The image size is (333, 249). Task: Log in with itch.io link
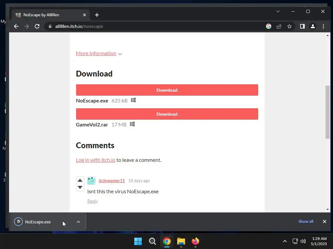[96, 160]
